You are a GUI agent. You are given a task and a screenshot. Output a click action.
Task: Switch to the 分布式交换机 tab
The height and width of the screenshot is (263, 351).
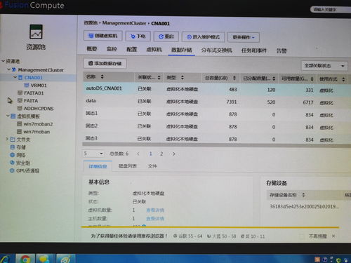[x=217, y=50]
